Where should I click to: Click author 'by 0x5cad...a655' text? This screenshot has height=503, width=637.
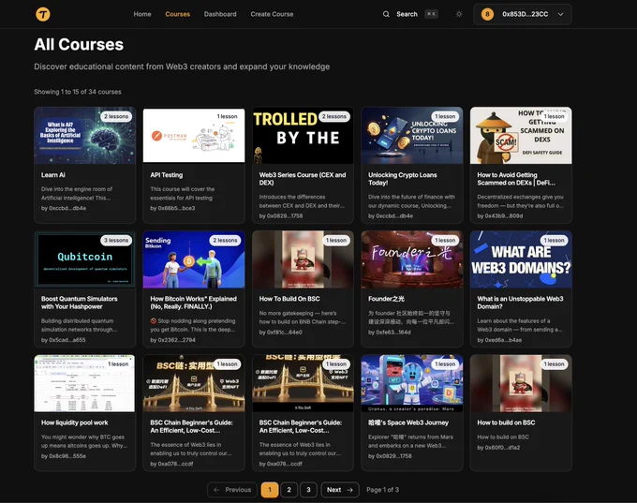click(x=64, y=340)
